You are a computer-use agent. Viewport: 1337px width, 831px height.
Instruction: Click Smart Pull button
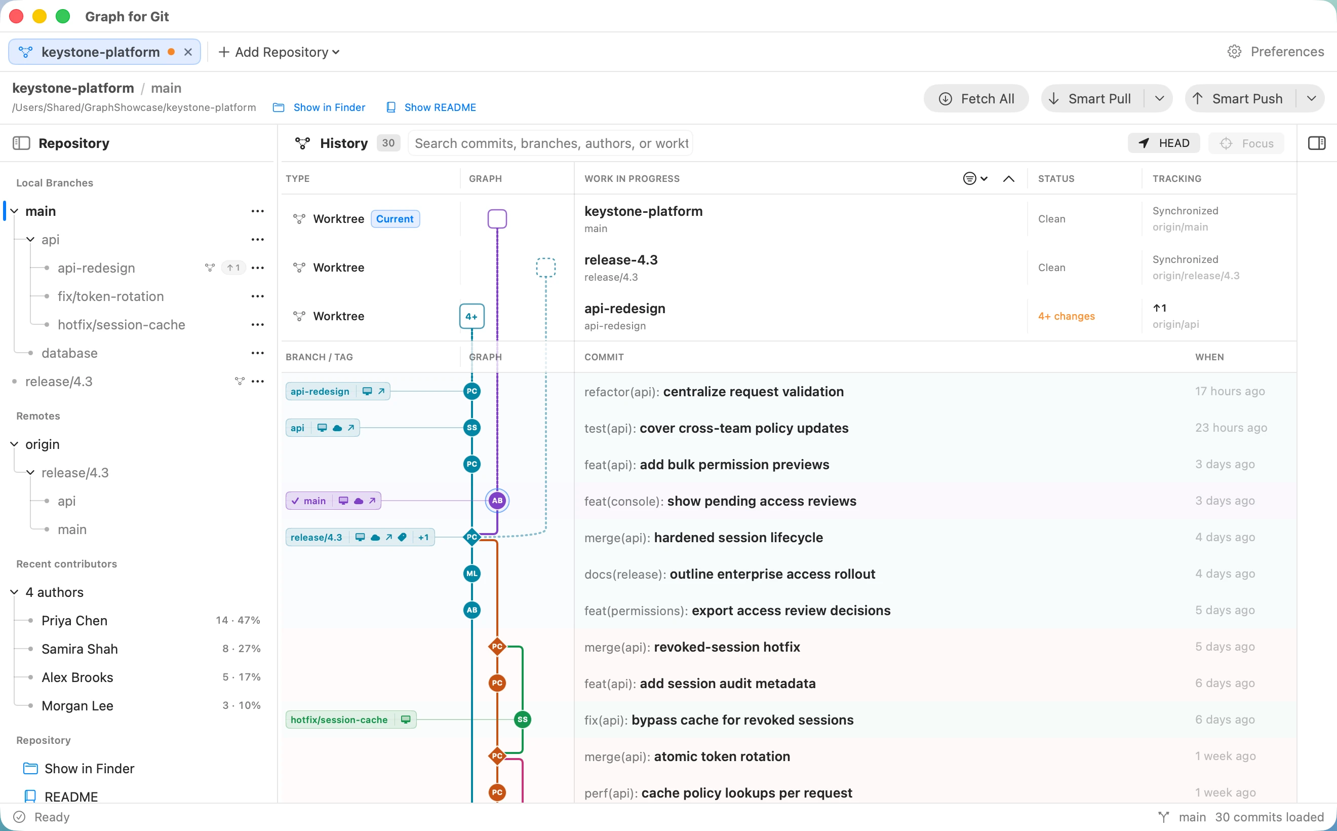pyautogui.click(x=1092, y=98)
